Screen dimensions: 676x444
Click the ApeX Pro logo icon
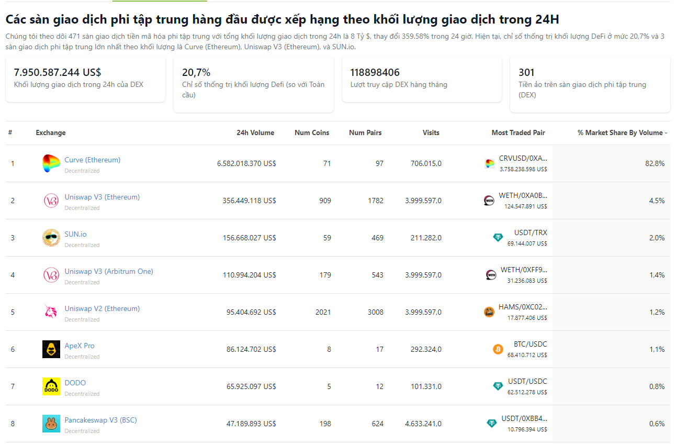(51, 350)
